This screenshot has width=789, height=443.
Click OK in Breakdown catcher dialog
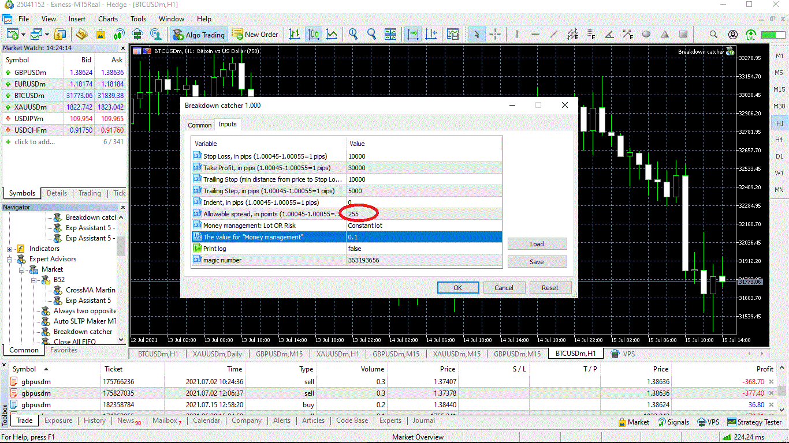pos(457,287)
